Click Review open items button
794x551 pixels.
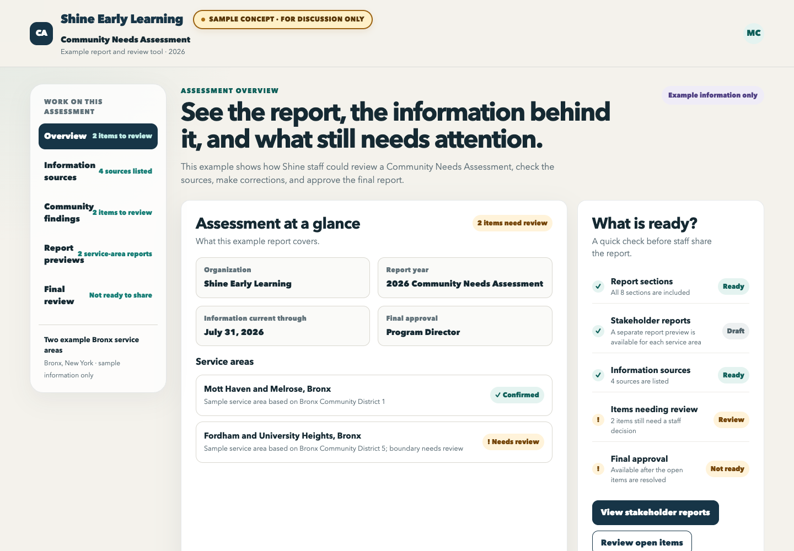[x=642, y=543]
